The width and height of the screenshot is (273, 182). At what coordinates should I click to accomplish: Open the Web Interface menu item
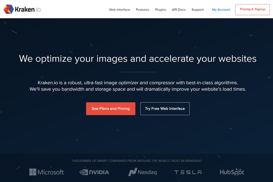point(119,10)
